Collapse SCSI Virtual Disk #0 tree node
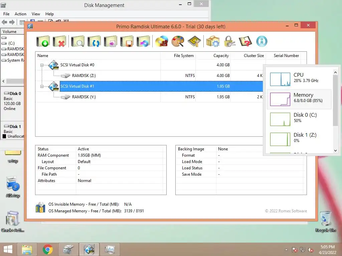The height and width of the screenshot is (256, 342). click(x=42, y=65)
